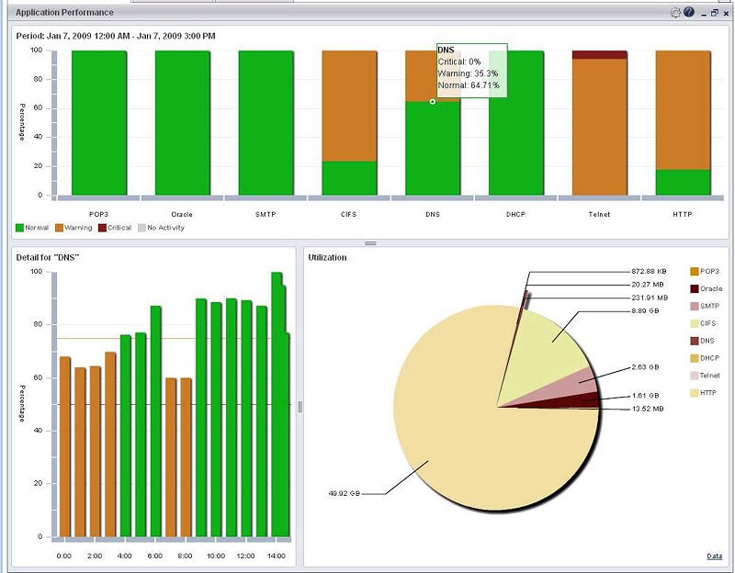Click the POP3 bar in top chart
Image resolution: width=735 pixels, height=573 pixels.
pos(99,123)
